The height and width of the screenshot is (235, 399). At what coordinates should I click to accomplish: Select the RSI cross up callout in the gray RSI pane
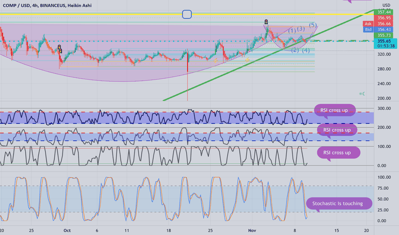coord(339,153)
